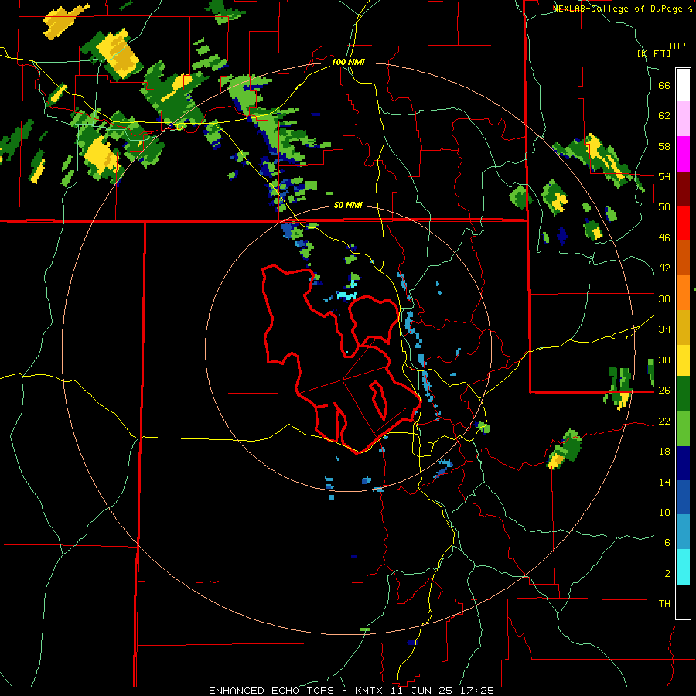Click the black TH swatch at the legend bottom
This screenshot has height=696, width=696.
[x=683, y=602]
